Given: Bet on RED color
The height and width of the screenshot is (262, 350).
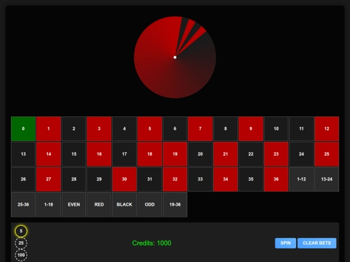Looking at the screenshot, I should click(99, 204).
